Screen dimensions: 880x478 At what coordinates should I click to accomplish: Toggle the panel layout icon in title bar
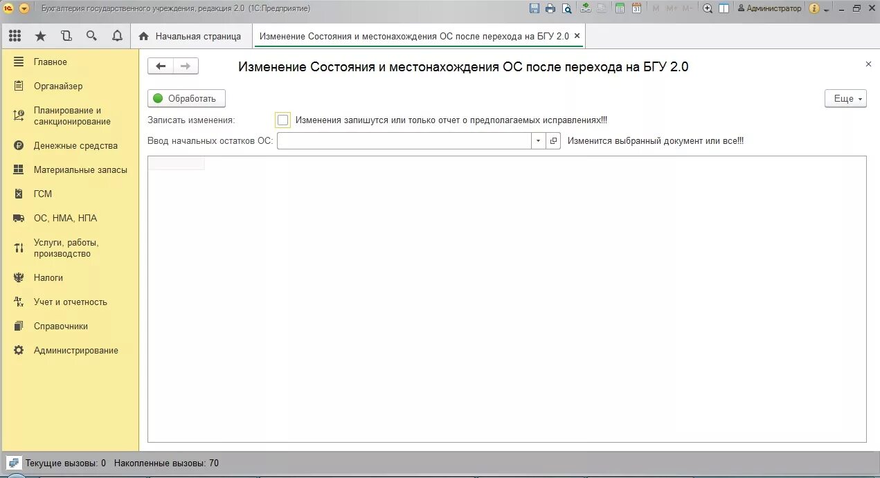(x=724, y=8)
